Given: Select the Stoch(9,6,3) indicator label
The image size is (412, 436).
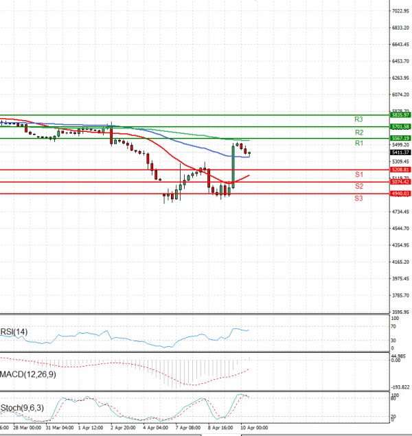Looking at the screenshot, I should [x=22, y=408].
